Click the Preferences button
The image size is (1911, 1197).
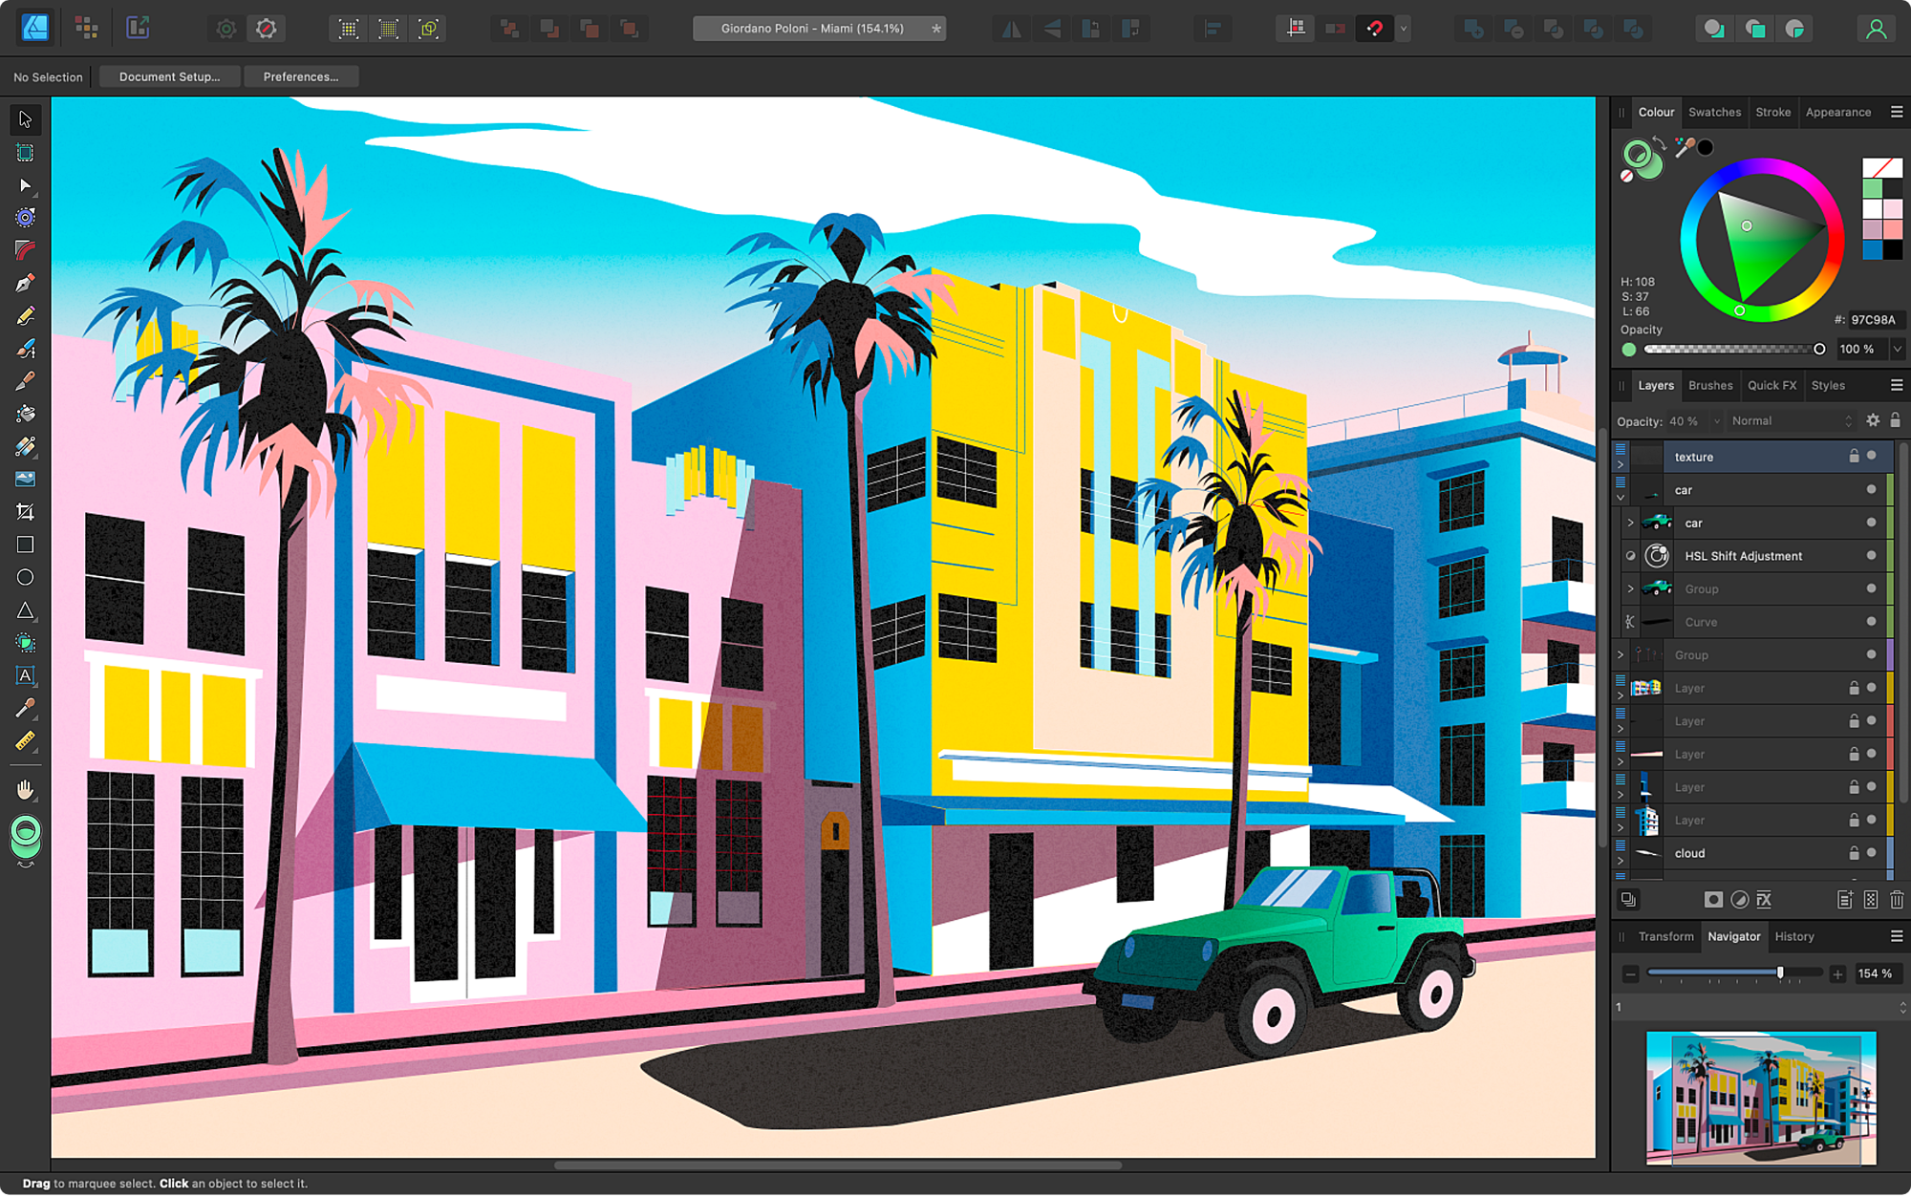point(299,77)
